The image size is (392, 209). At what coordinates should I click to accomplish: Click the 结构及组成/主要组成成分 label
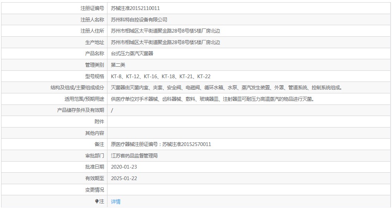click(77, 88)
